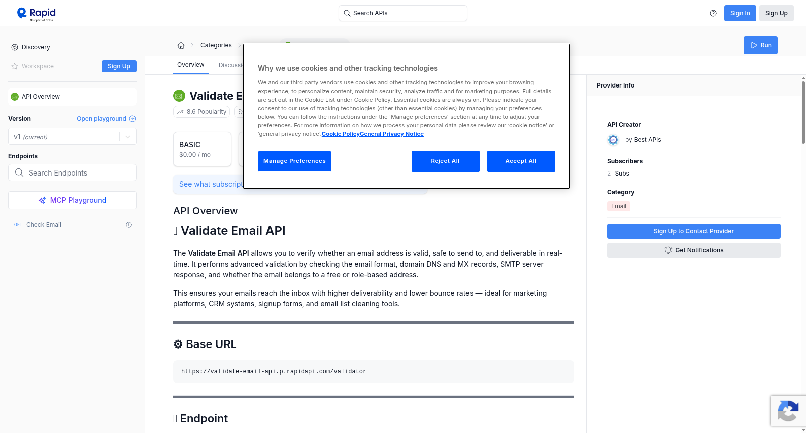This screenshot has width=806, height=433.
Task: Click the API Overview green icon
Action: pyautogui.click(x=15, y=97)
